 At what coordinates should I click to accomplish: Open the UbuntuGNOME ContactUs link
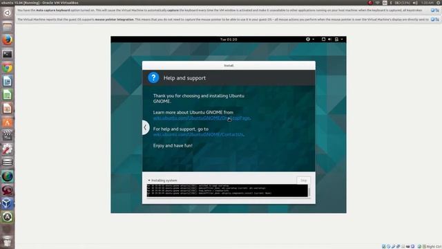[x=198, y=134]
